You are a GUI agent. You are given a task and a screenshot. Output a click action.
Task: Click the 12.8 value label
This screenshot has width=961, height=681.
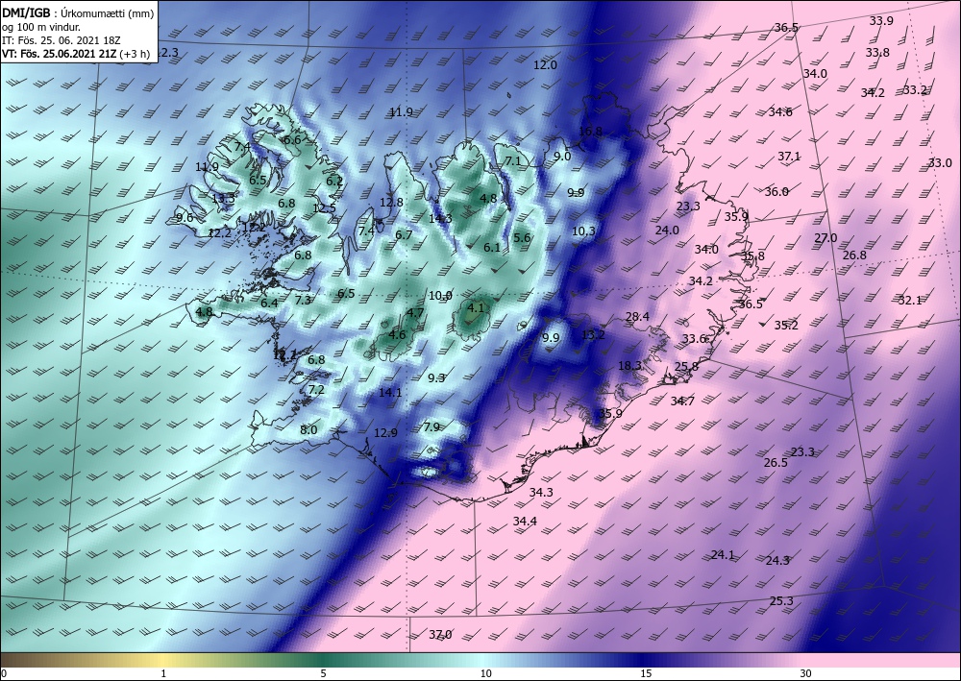click(391, 203)
